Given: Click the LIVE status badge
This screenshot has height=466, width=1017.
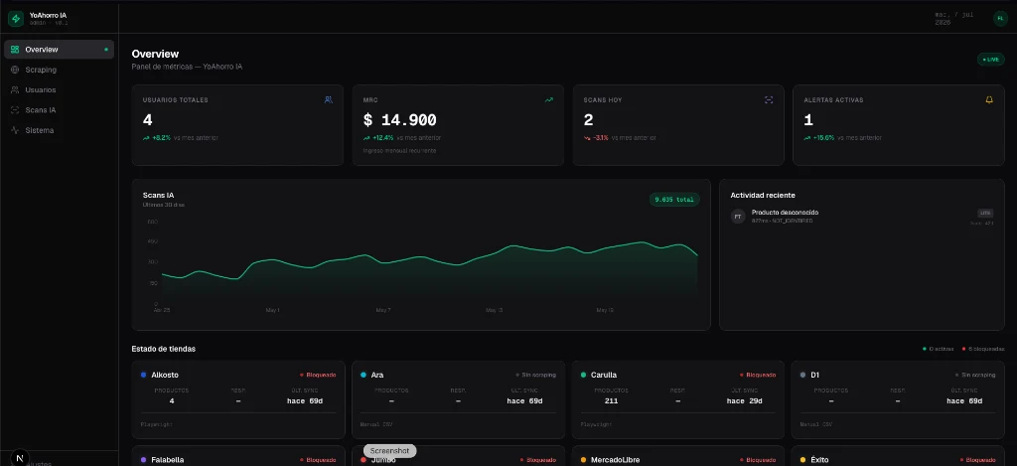Looking at the screenshot, I should click(x=991, y=59).
